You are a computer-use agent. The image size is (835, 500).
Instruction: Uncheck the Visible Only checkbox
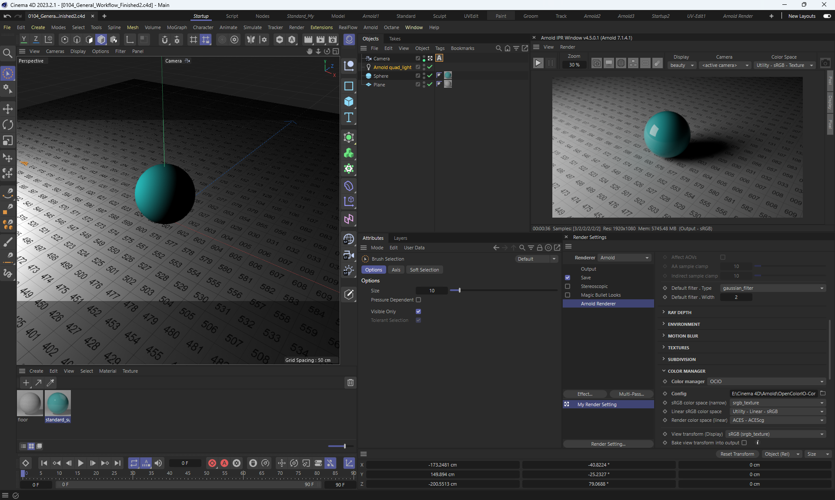pyautogui.click(x=418, y=311)
